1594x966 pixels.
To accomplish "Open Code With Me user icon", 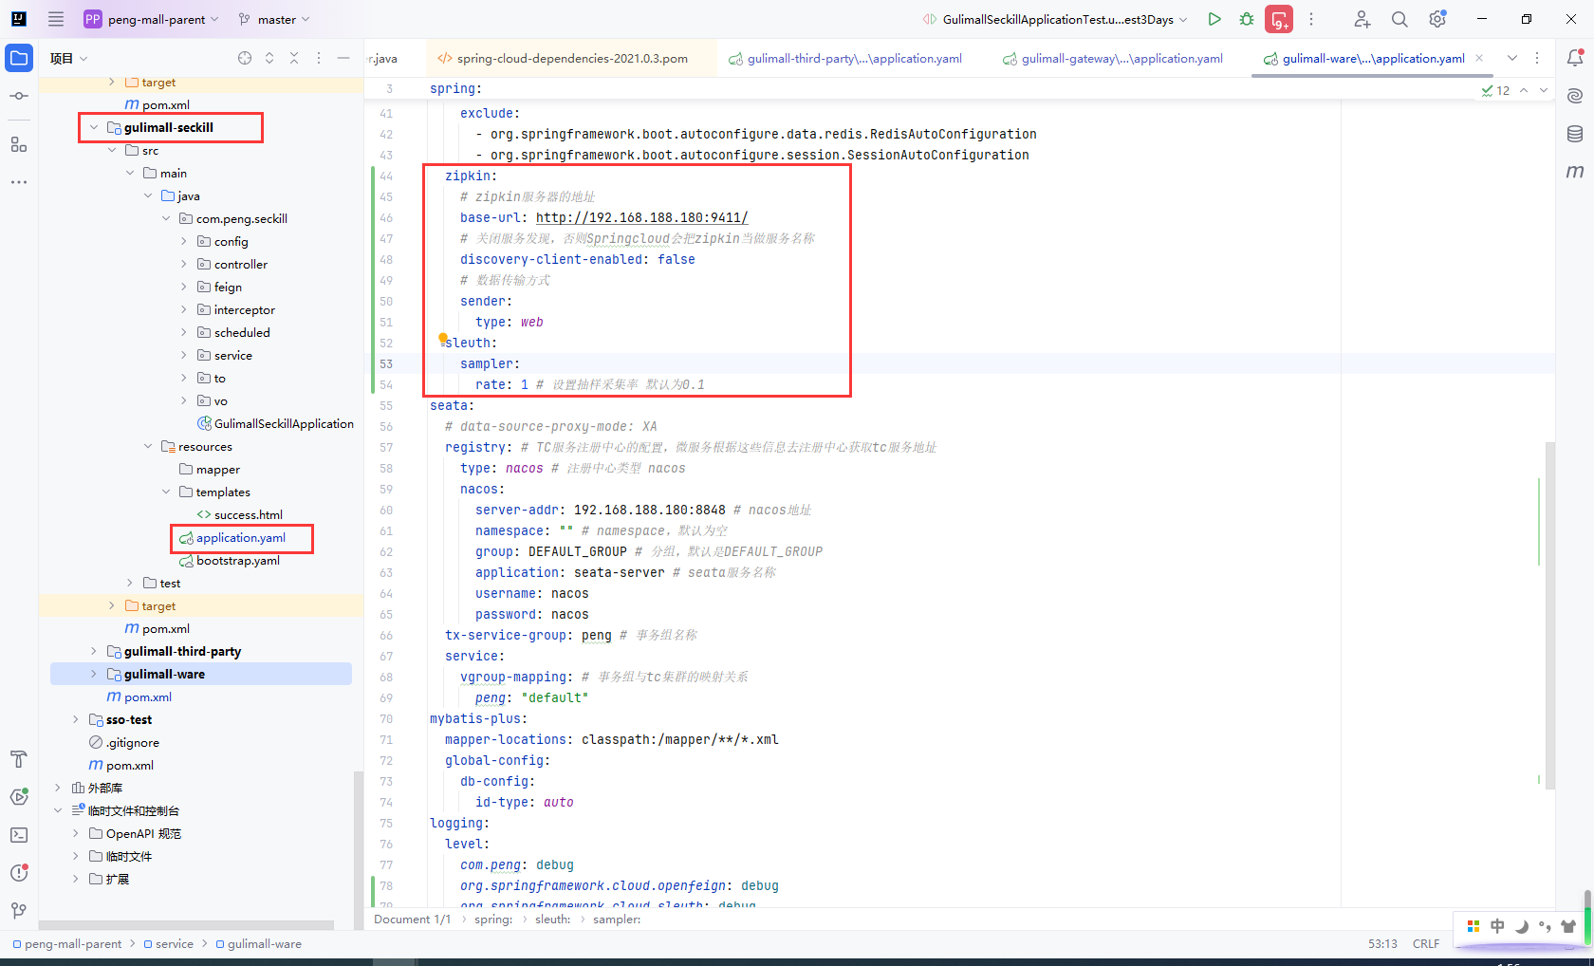I will pos(1362,19).
